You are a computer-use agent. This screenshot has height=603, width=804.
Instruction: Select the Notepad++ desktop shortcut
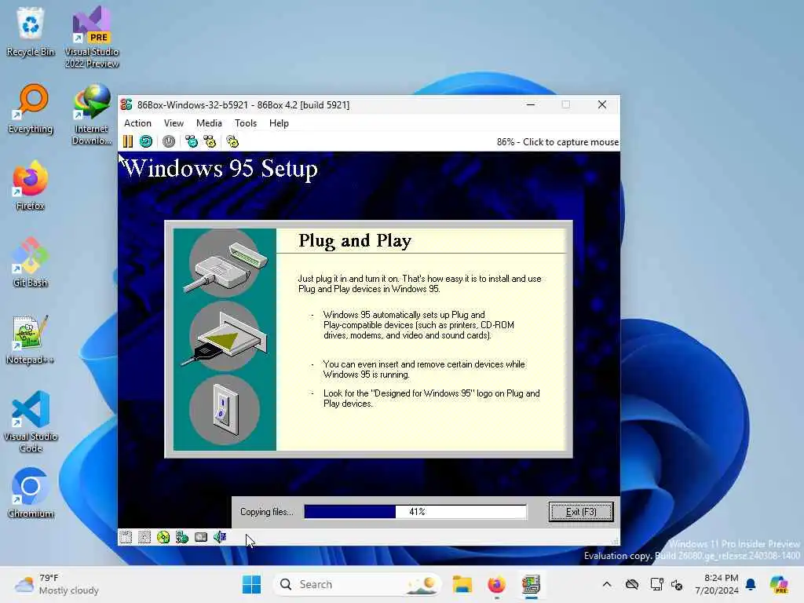pyautogui.click(x=31, y=339)
